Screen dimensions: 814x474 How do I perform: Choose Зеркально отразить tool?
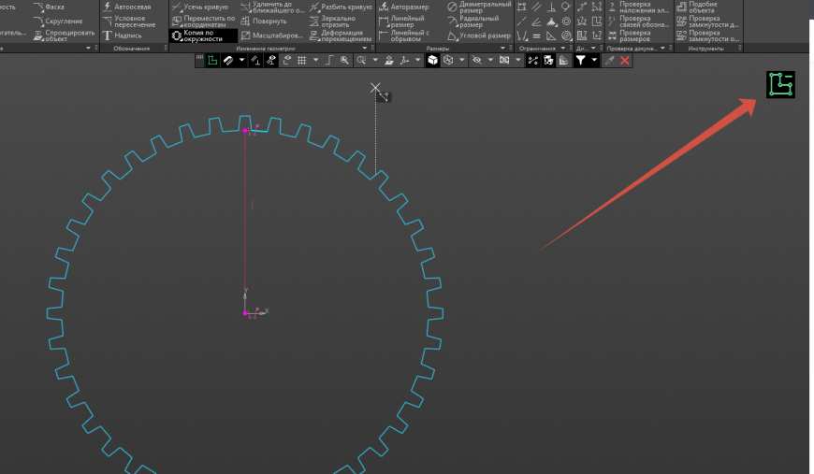pos(333,22)
